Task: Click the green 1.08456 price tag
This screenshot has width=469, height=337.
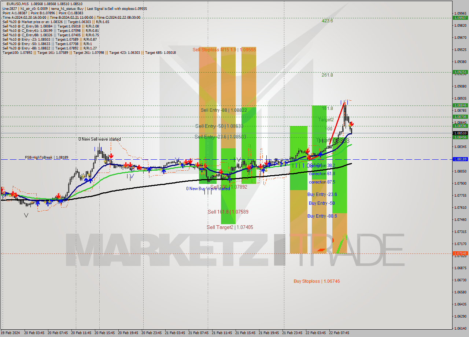Action: [x=460, y=137]
